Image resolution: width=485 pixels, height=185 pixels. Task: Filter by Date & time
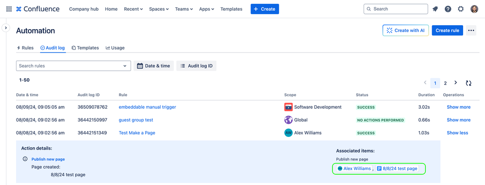[154, 66]
